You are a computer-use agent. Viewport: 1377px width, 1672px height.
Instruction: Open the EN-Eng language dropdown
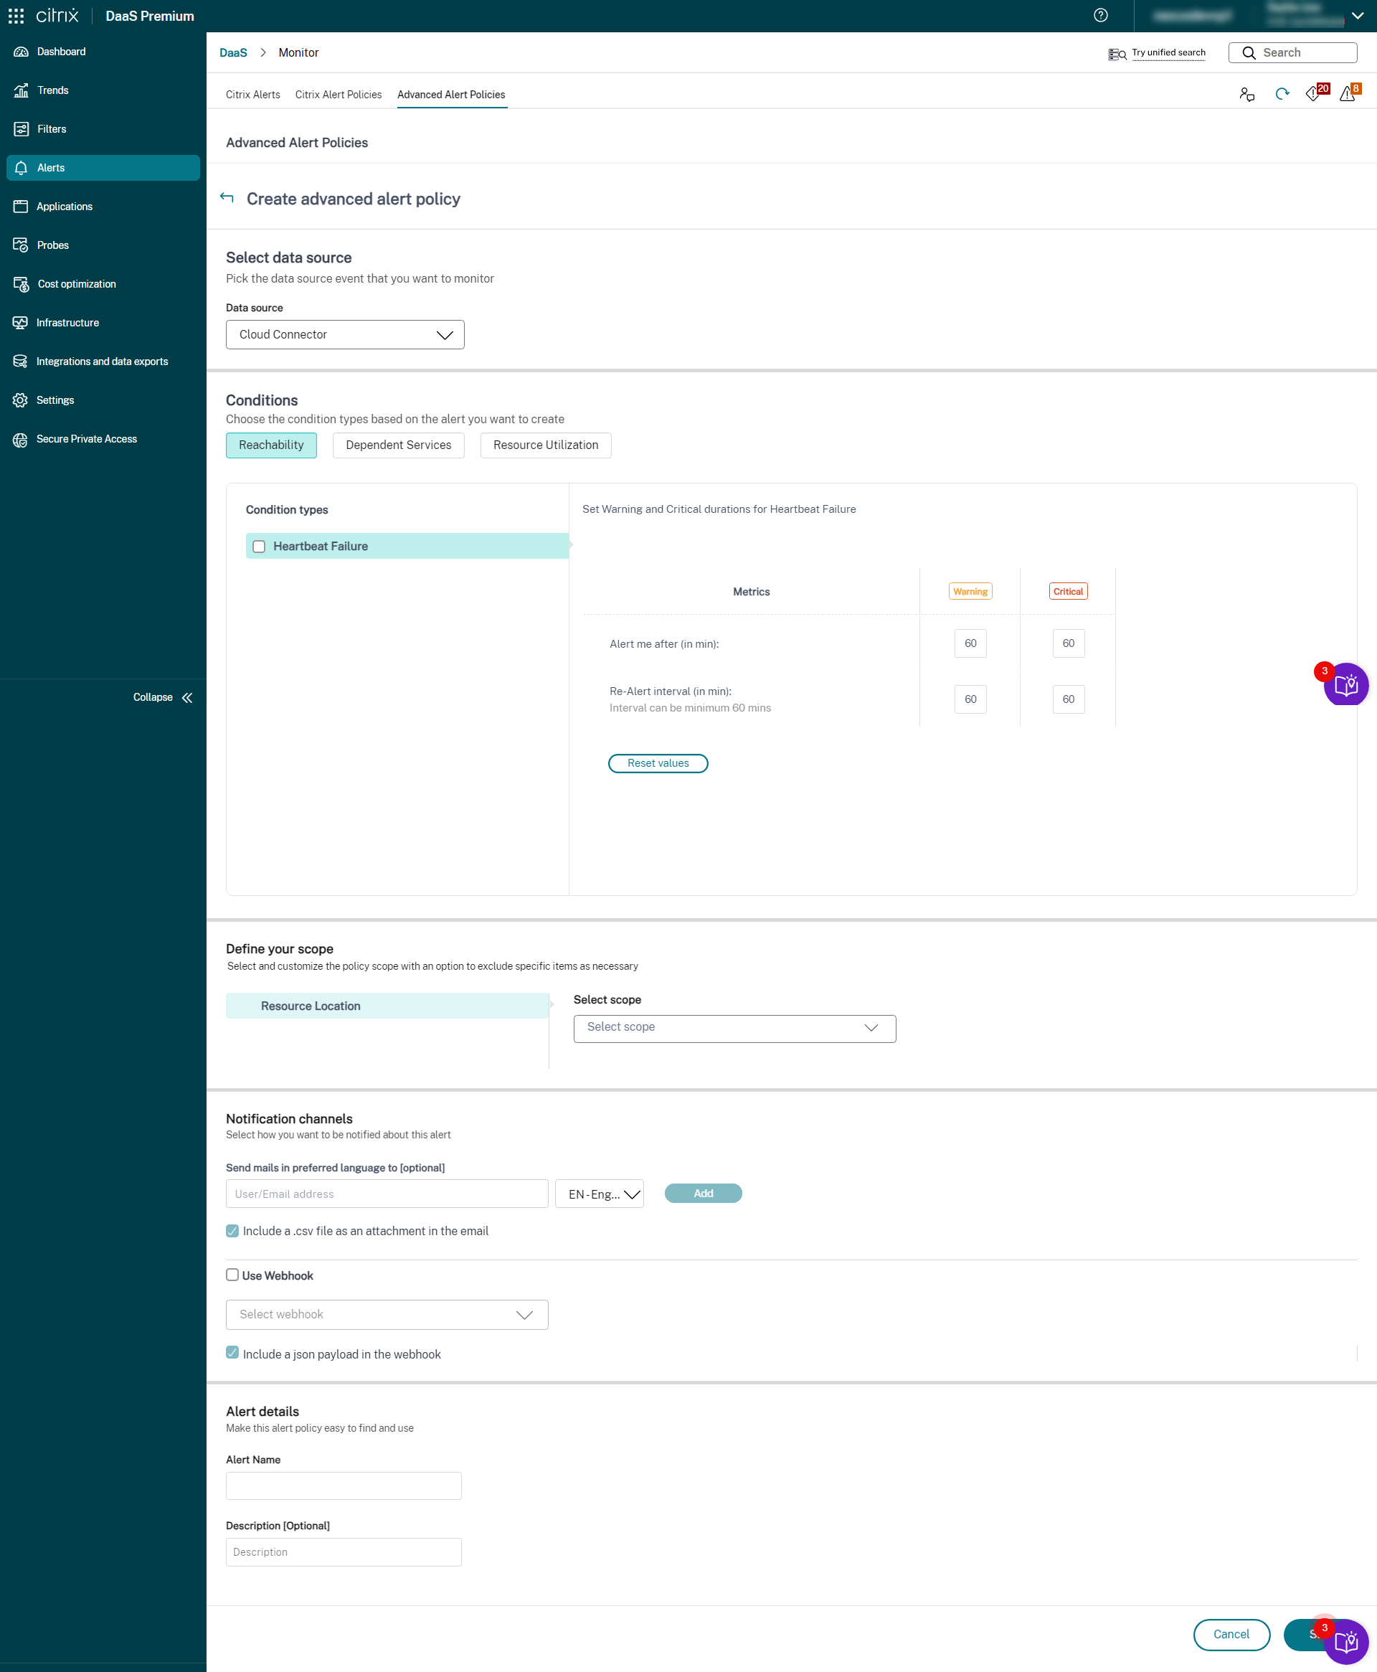coord(599,1194)
